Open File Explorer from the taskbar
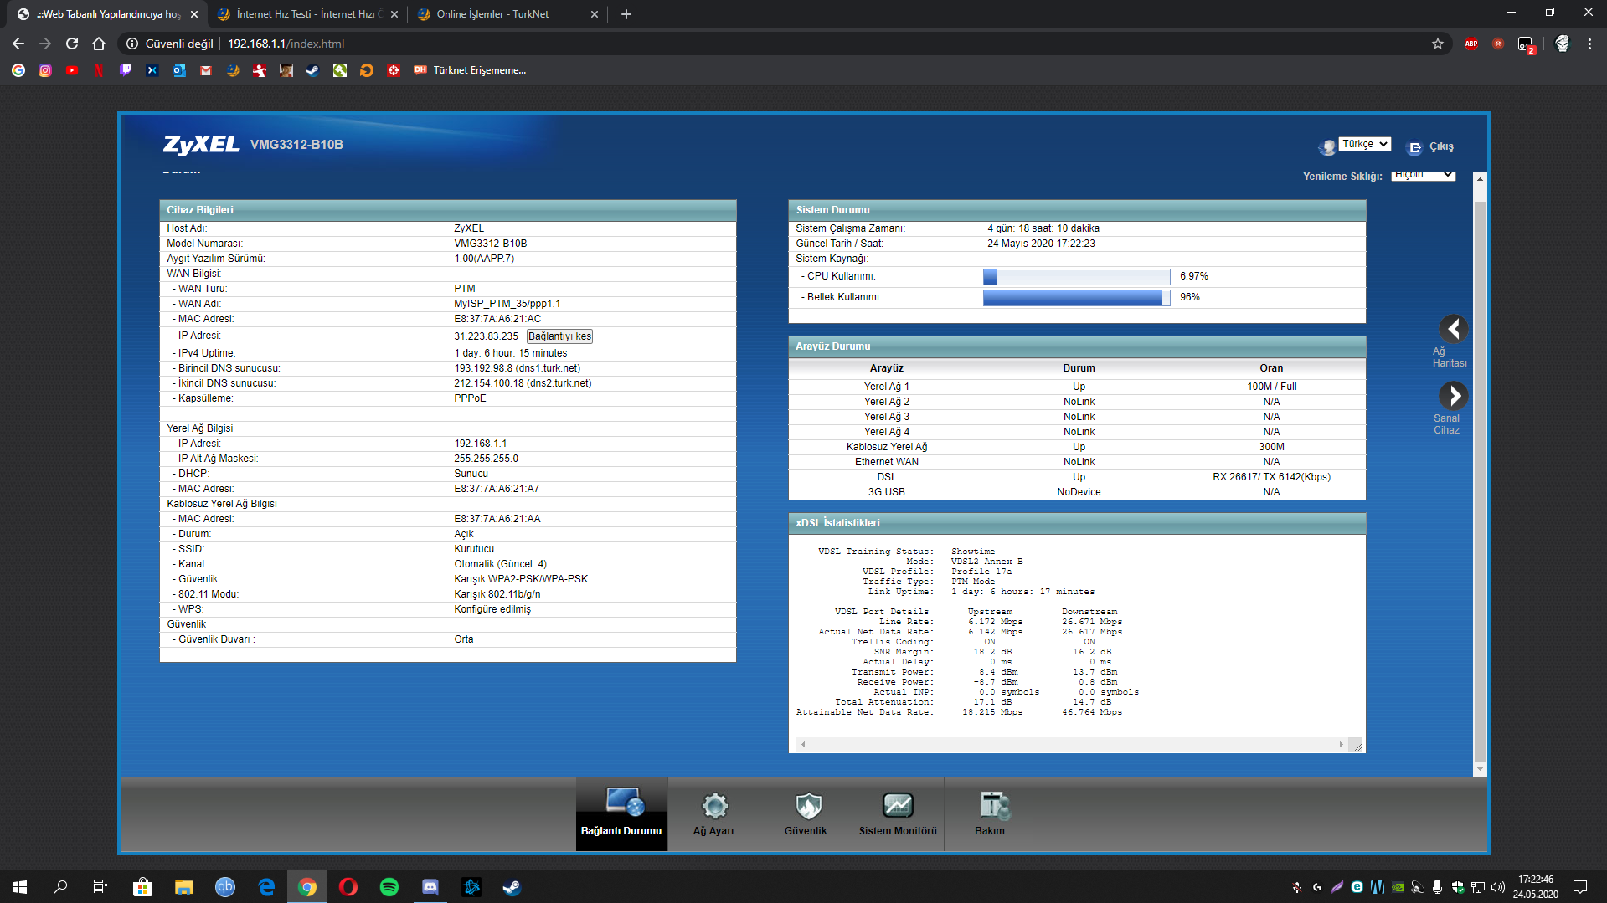Screen dimensions: 1607x903 [x=184, y=887]
